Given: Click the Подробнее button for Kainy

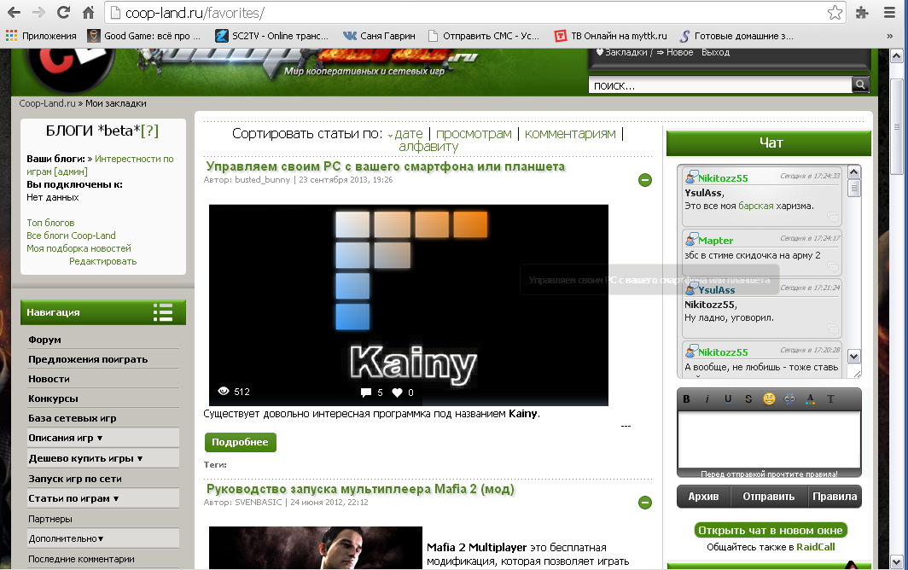Looking at the screenshot, I should click(x=241, y=442).
